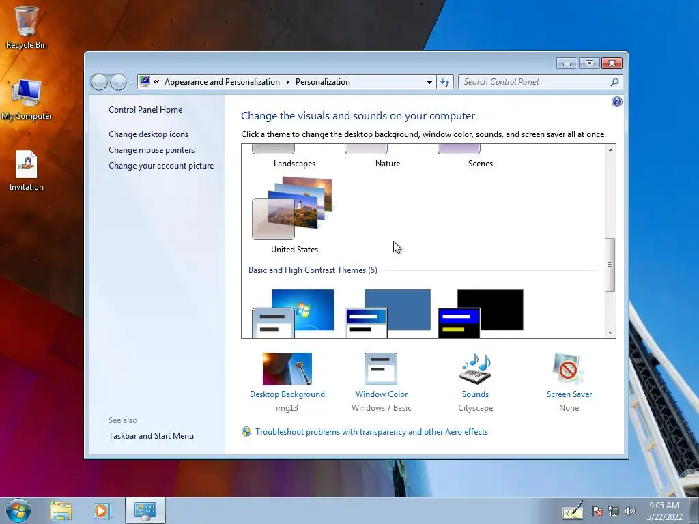Image resolution: width=699 pixels, height=524 pixels.
Task: Click the theme list scroll down arrow
Action: pos(610,332)
